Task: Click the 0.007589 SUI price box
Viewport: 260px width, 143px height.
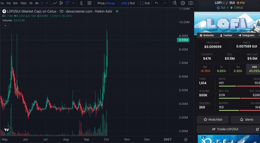Action: (245, 45)
